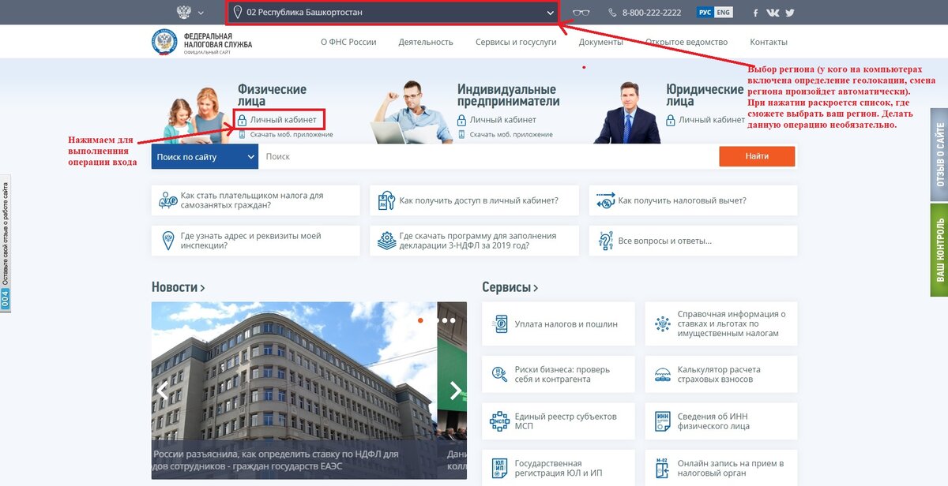Image resolution: width=948 pixels, height=486 pixels.
Task: Open 'Риски бизнеса: проверь себя и контрагента'
Action: tap(558, 374)
